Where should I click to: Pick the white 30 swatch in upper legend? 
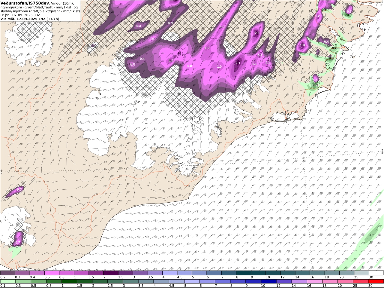(376, 273)
